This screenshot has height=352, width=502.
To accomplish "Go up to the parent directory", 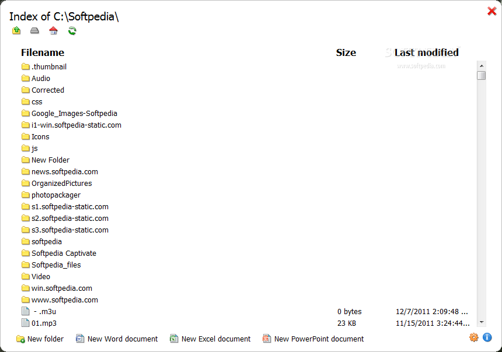I will click(x=16, y=31).
